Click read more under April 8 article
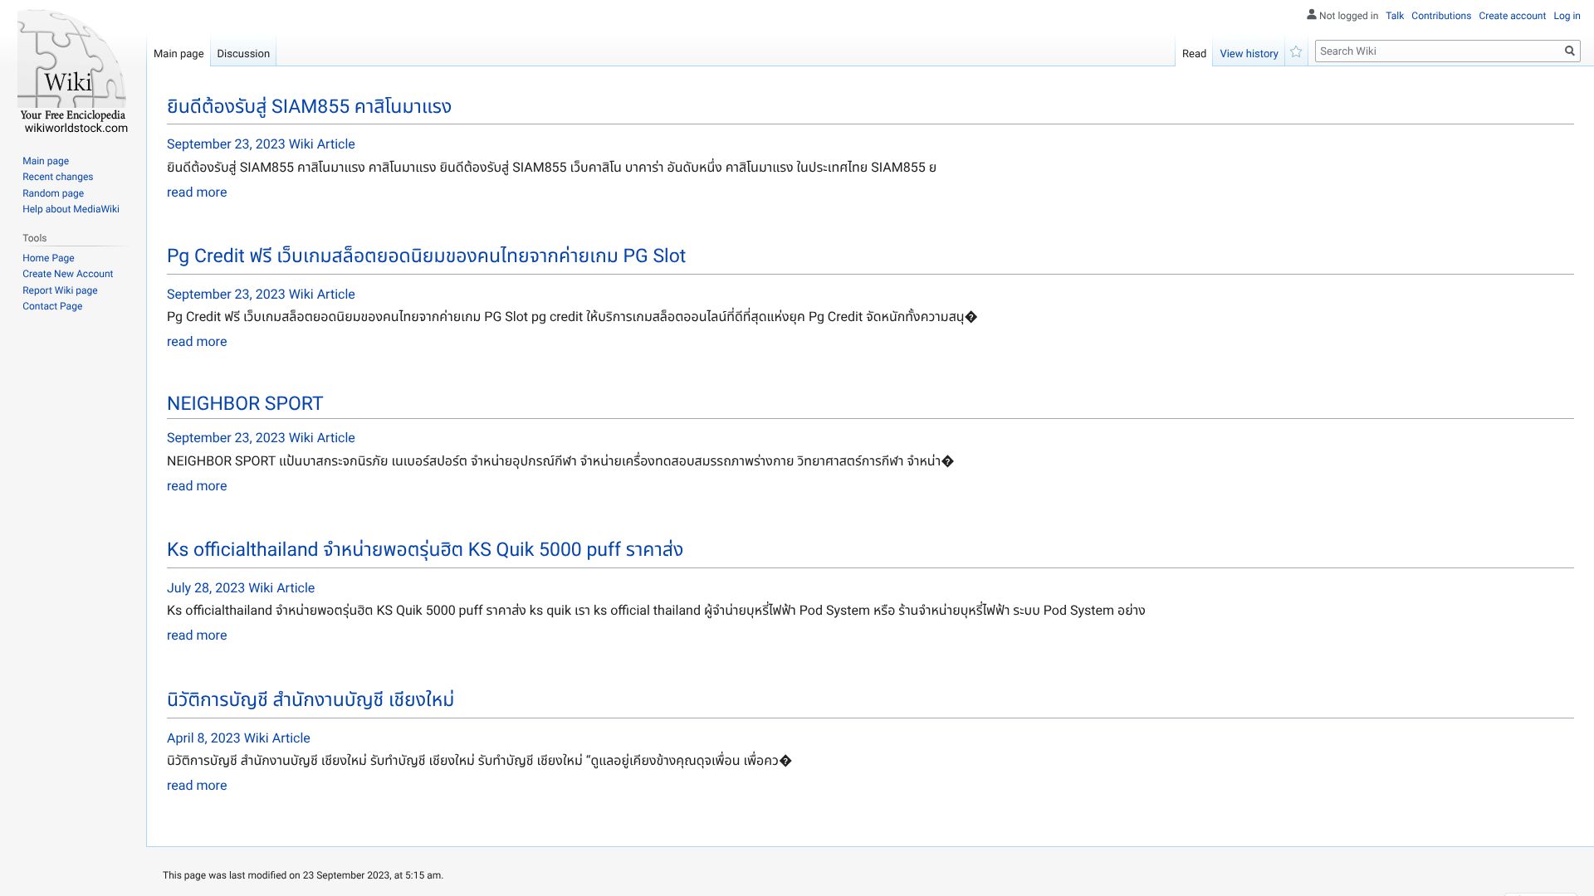This screenshot has width=1594, height=896. point(197,786)
